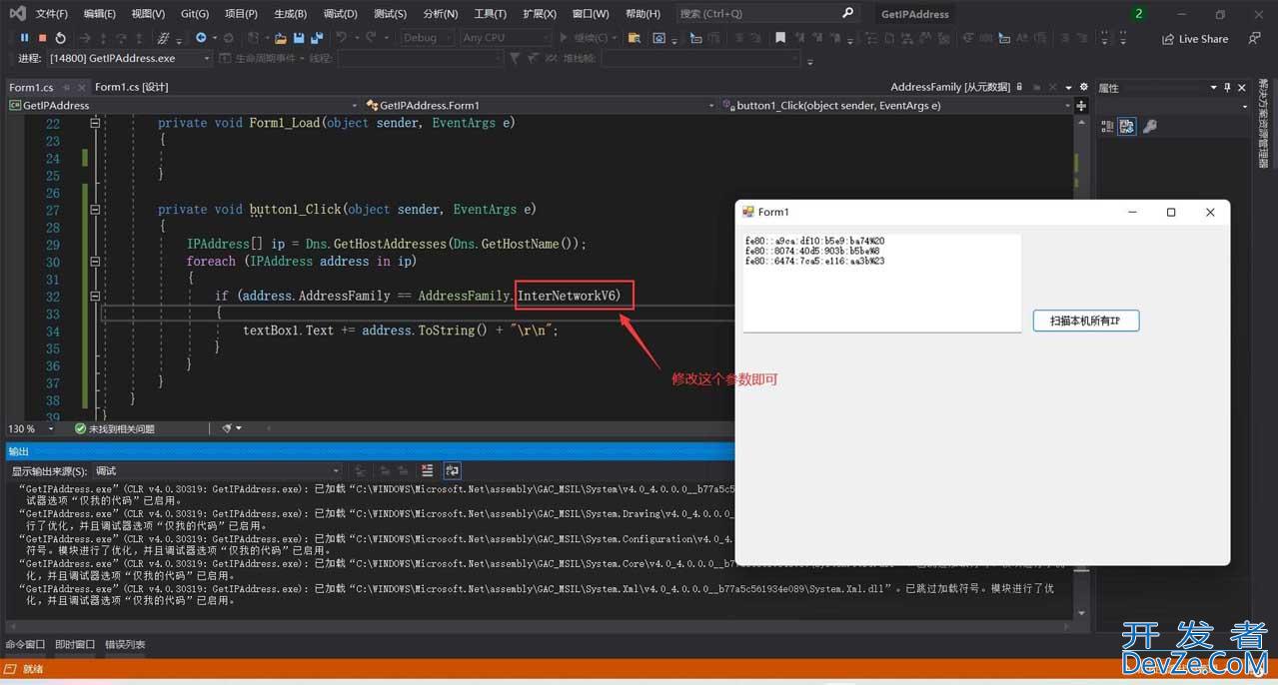Show categorized view in Properties panel

1107,127
